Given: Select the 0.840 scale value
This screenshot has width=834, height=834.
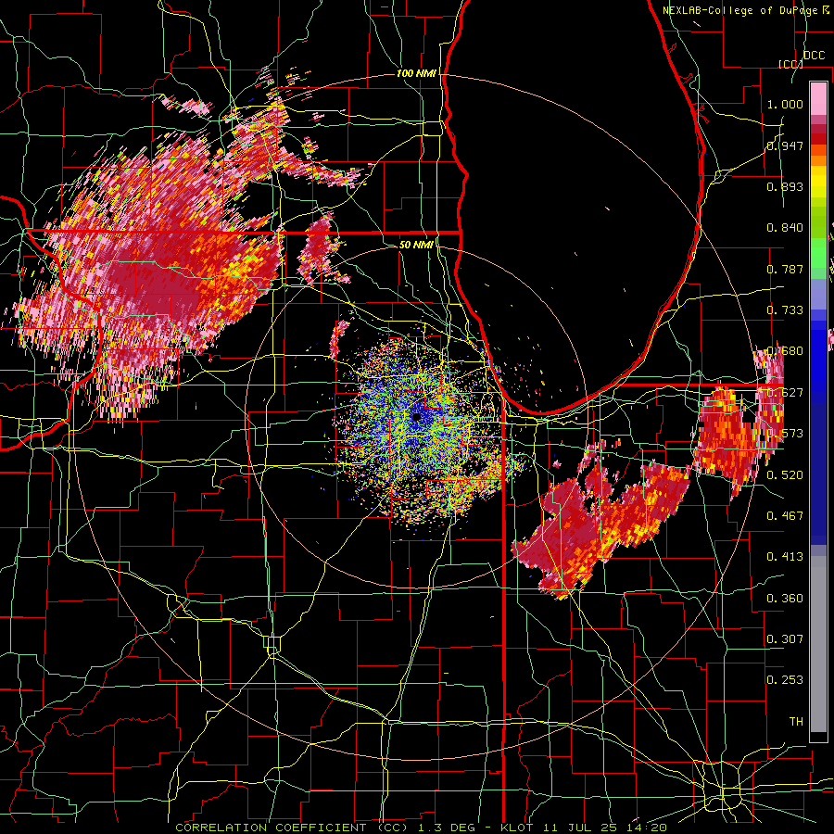Looking at the screenshot, I should (785, 228).
